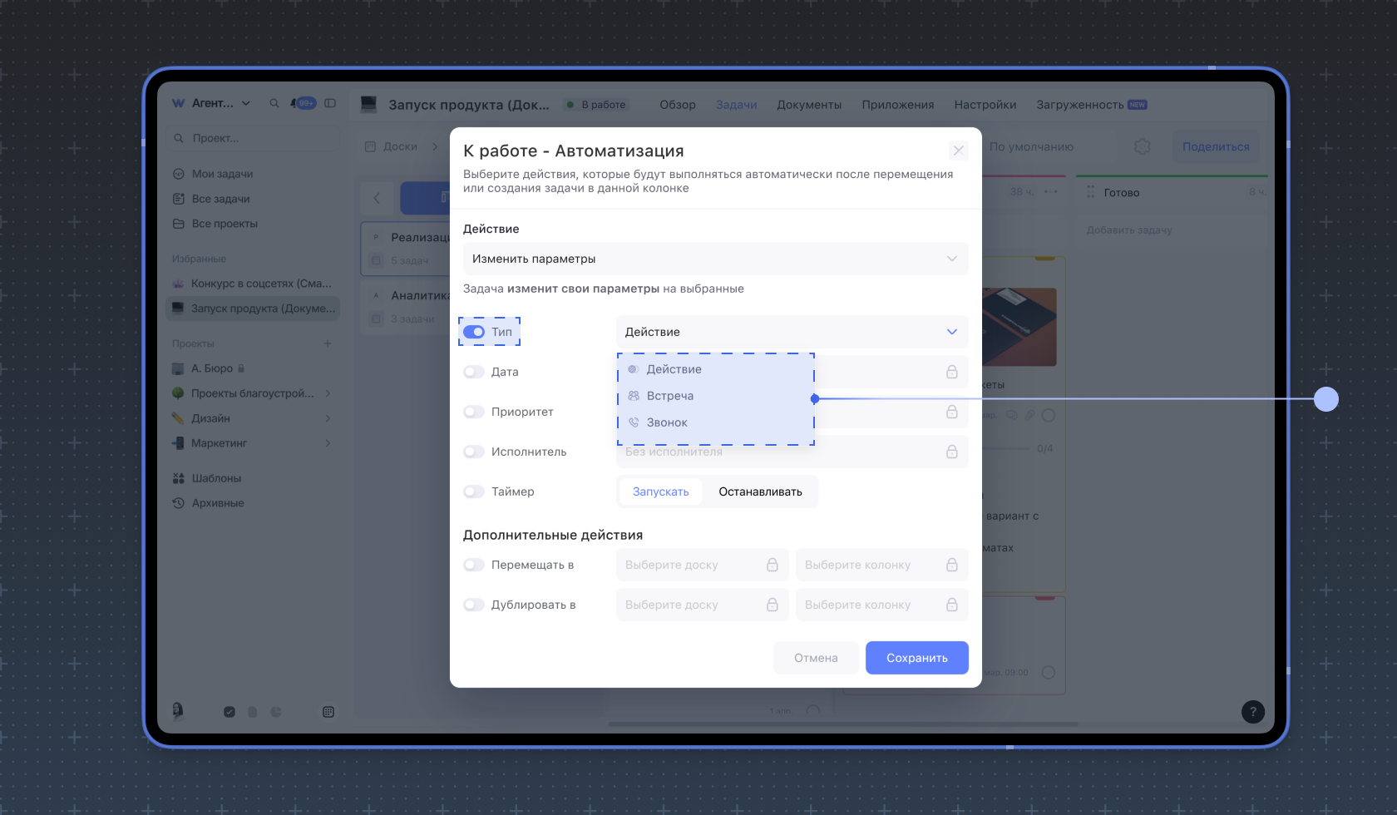Screen dimensions: 1397x815
Task: Open the board settings gear icon
Action: (x=1143, y=146)
